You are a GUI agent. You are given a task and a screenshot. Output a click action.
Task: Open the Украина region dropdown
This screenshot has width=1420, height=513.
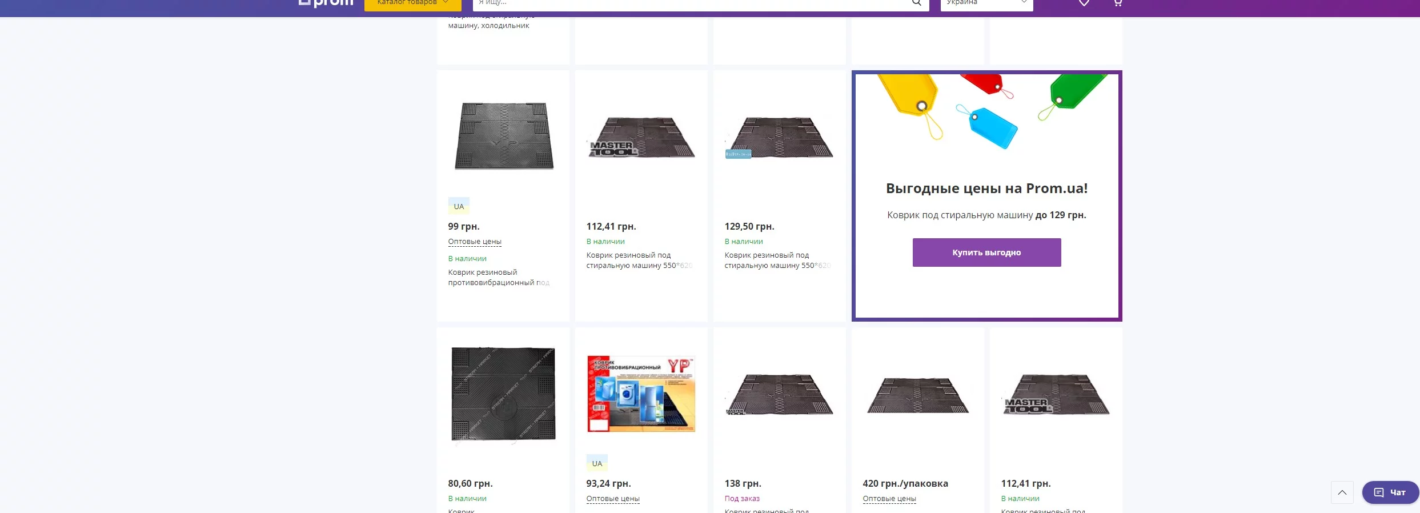click(x=986, y=3)
